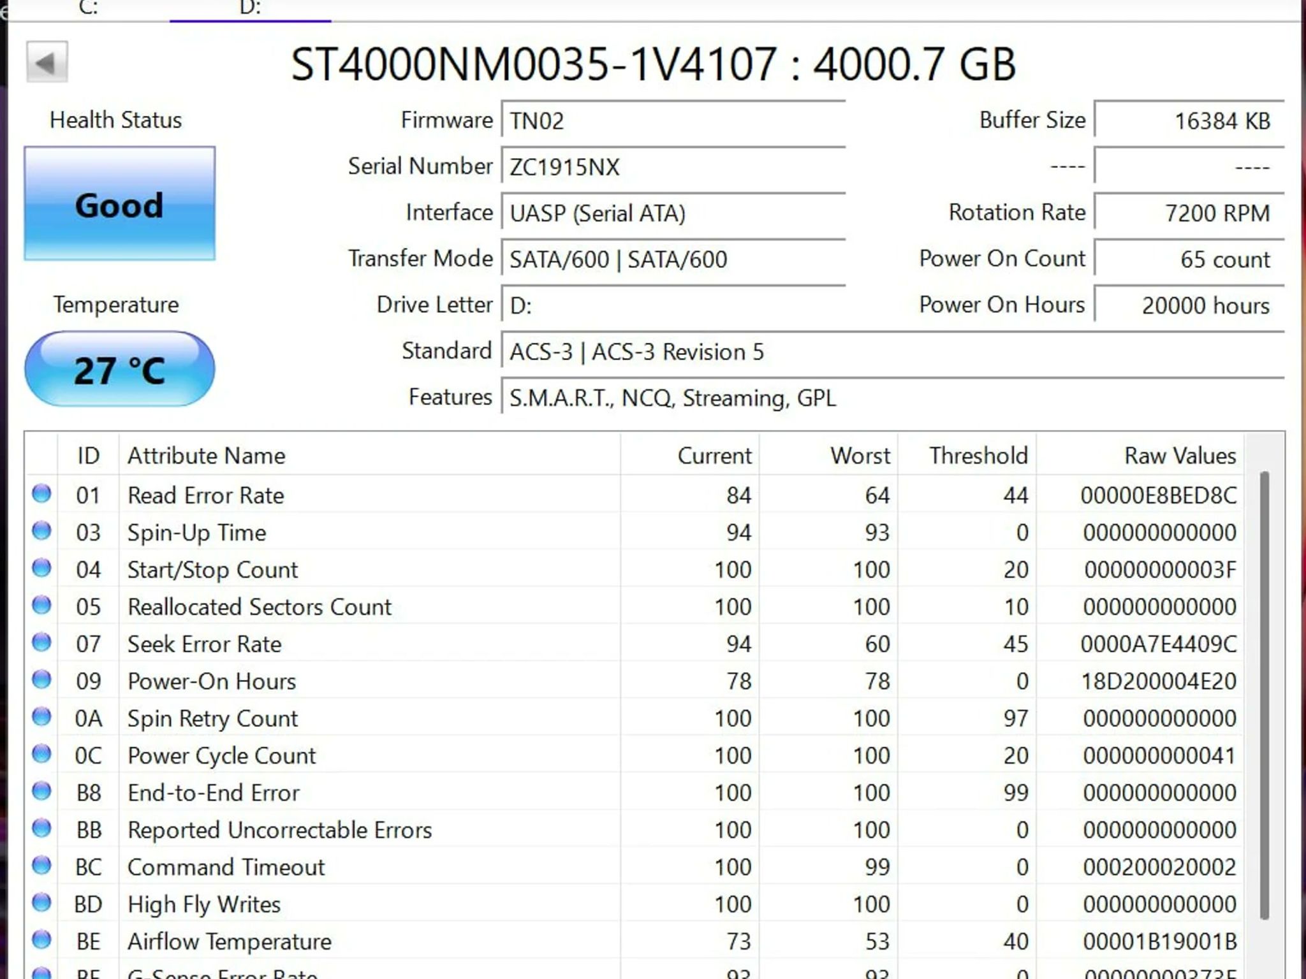This screenshot has height=979, width=1306.
Task: Click the status dot for Reallocated Sectors Count
Action: click(x=41, y=604)
